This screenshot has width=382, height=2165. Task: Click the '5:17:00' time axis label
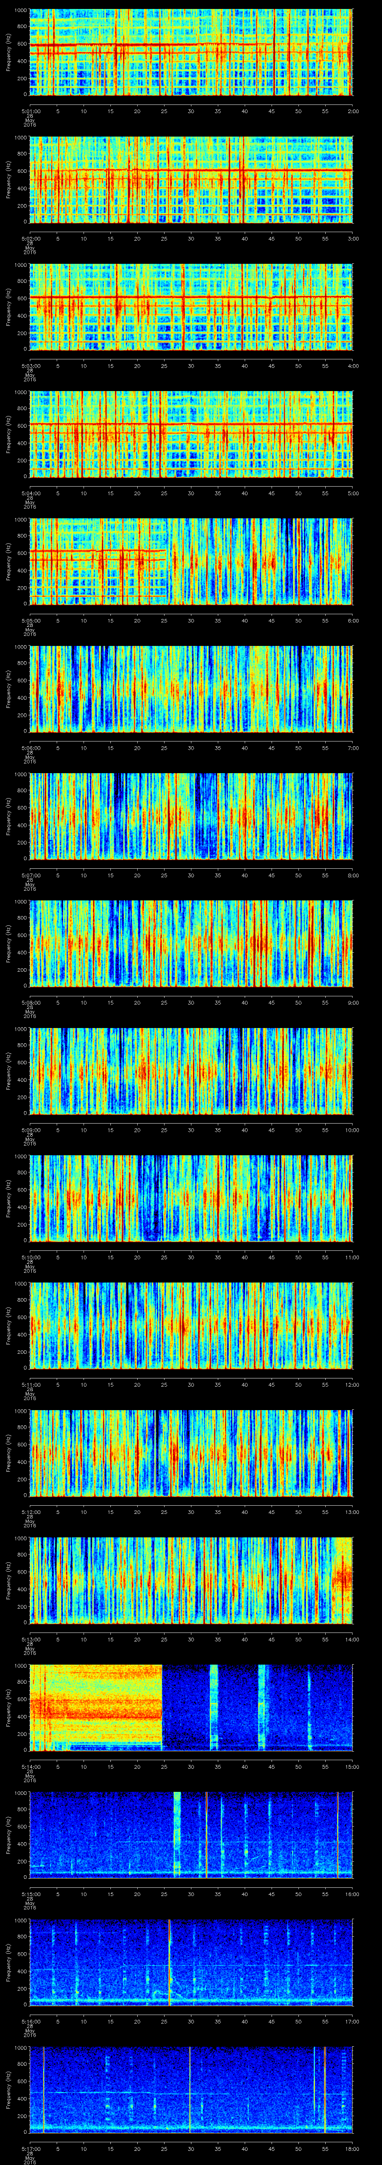coord(30,2148)
